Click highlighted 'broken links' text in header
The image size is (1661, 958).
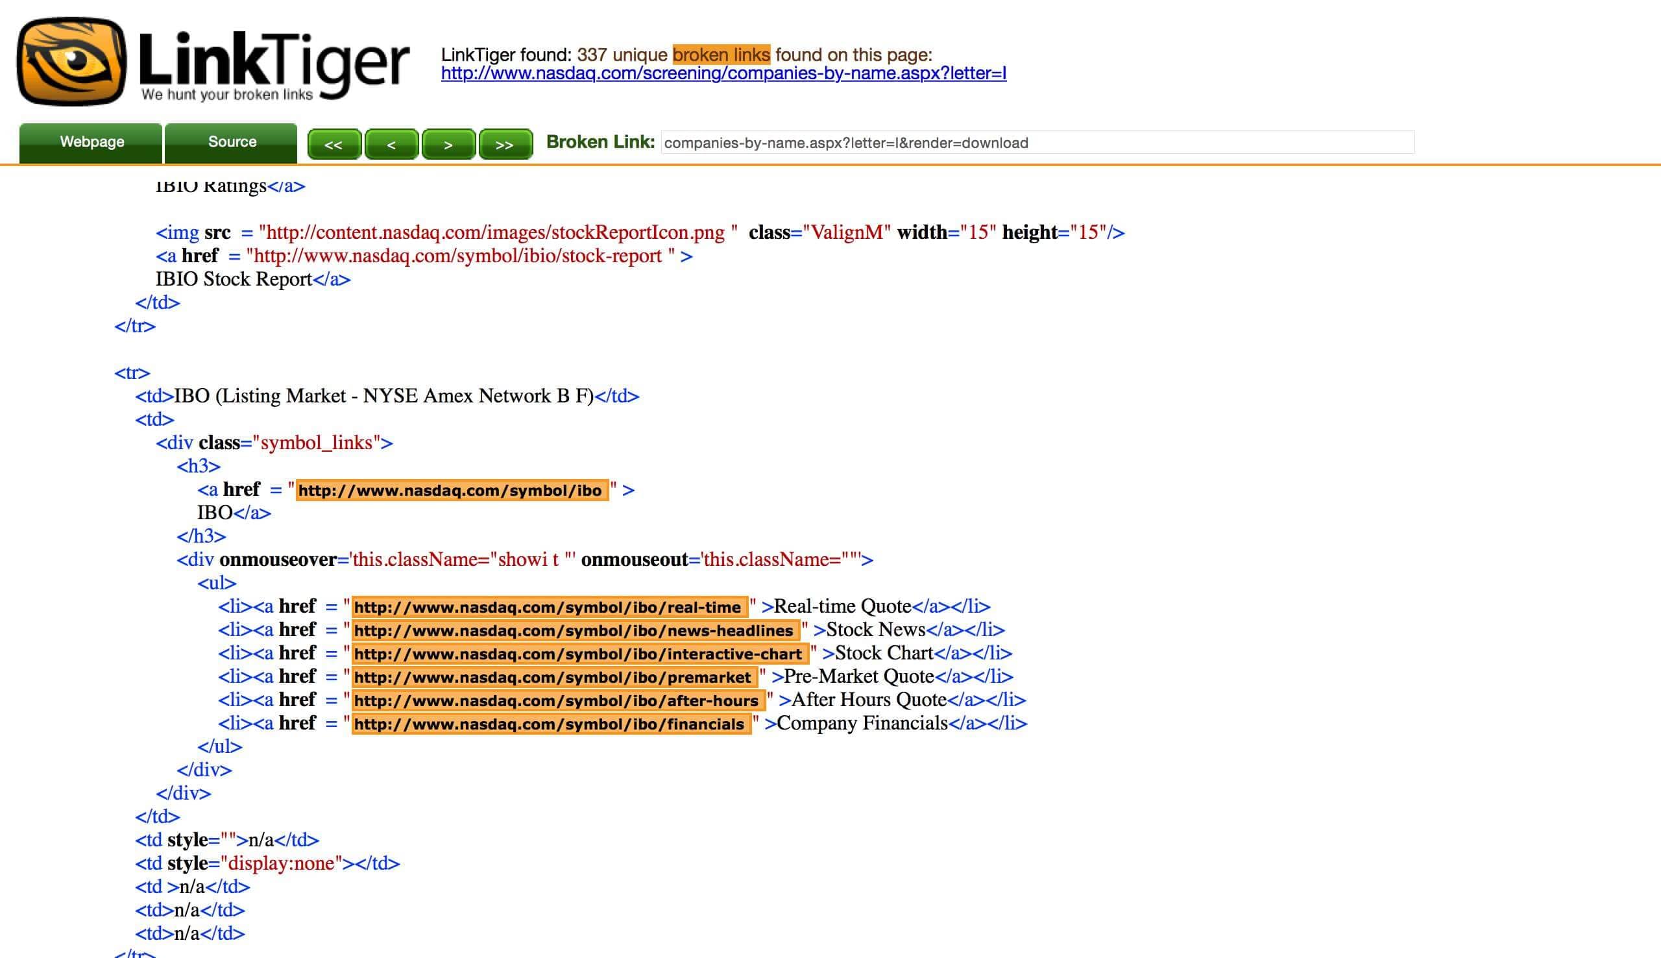(721, 55)
